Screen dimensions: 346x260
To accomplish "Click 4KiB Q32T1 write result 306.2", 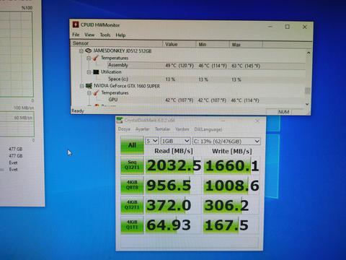I will [232, 206].
